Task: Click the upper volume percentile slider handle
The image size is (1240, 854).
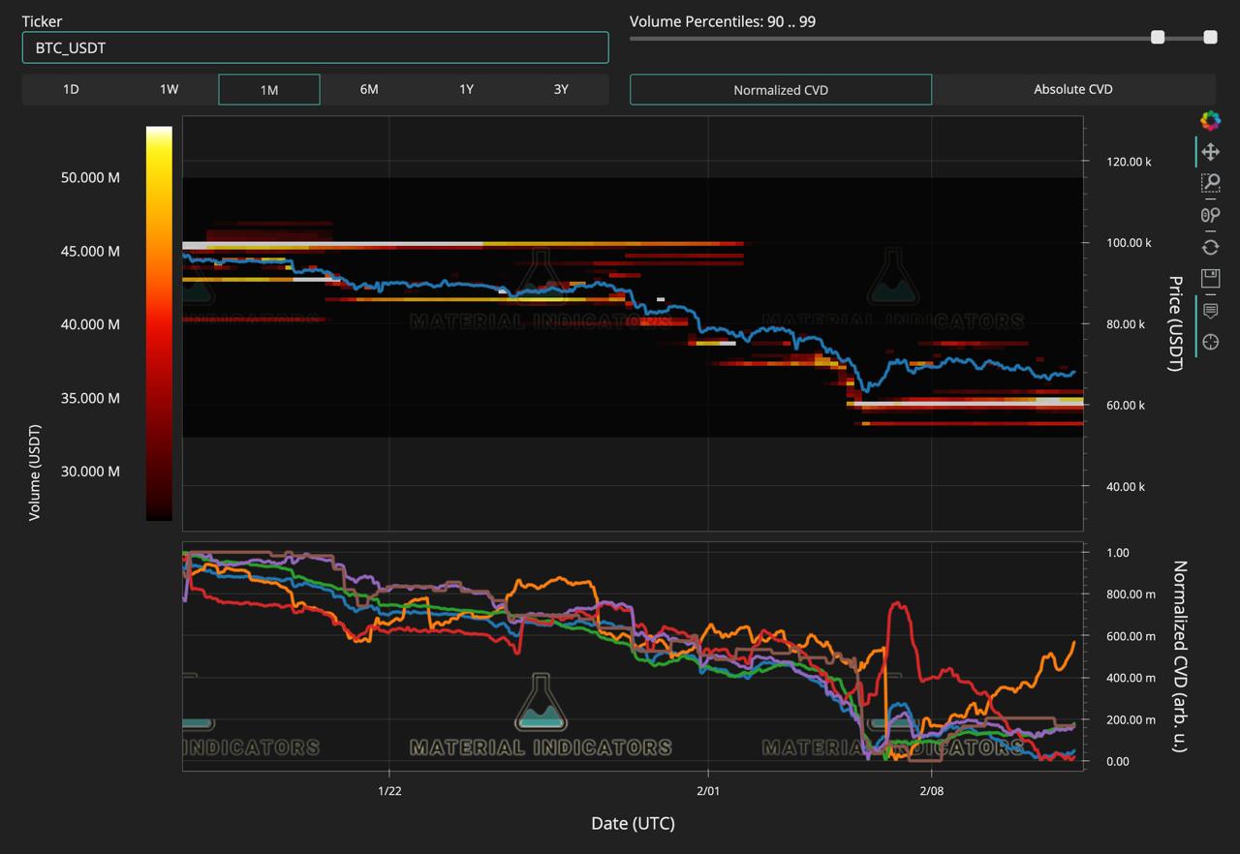Action: [x=1210, y=37]
